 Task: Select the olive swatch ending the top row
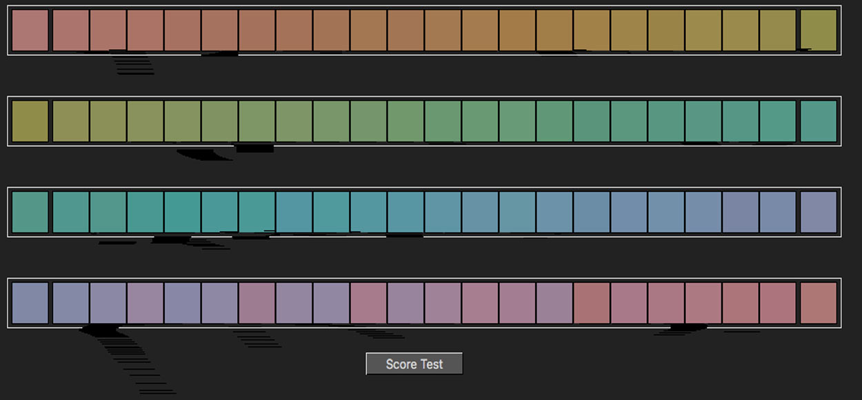coord(819,30)
